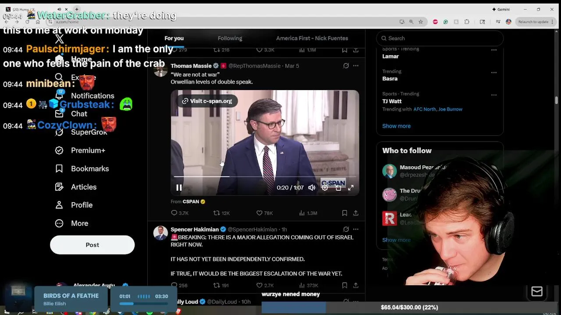561x315 pixels.
Task: Click the Search field
Action: click(x=440, y=38)
